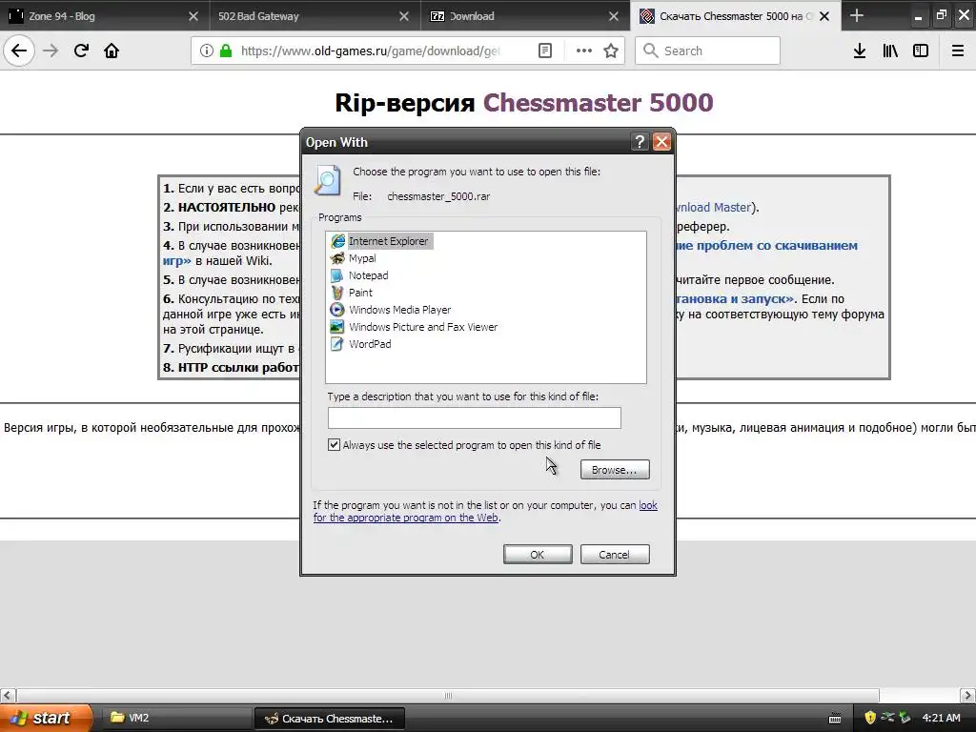Close the Open With dialog with red X
Screen dimensions: 976x732
coord(661,142)
